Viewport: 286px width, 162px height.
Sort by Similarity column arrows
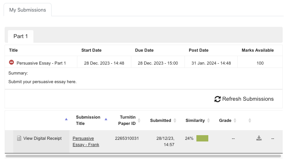(209, 120)
